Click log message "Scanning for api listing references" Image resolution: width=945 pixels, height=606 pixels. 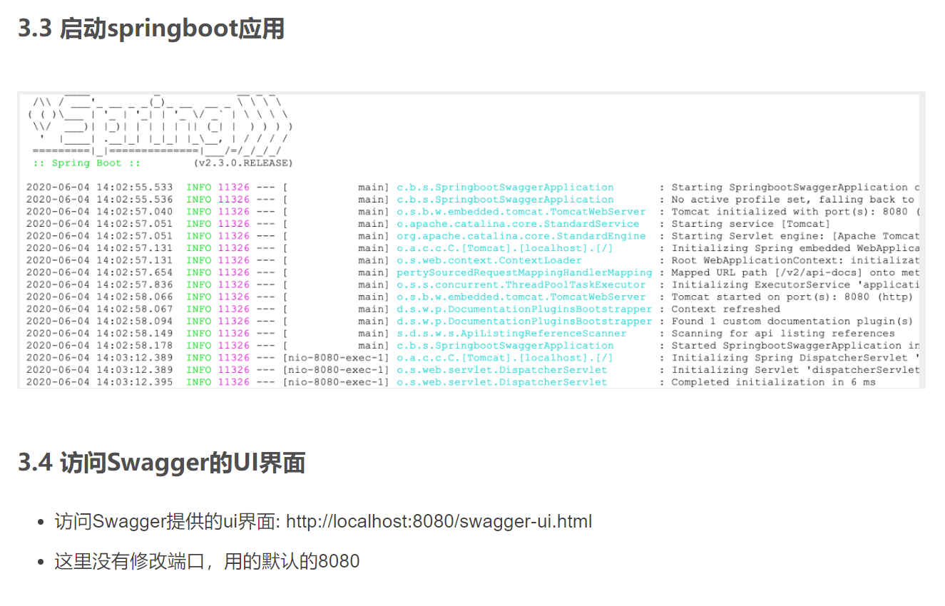point(783,333)
